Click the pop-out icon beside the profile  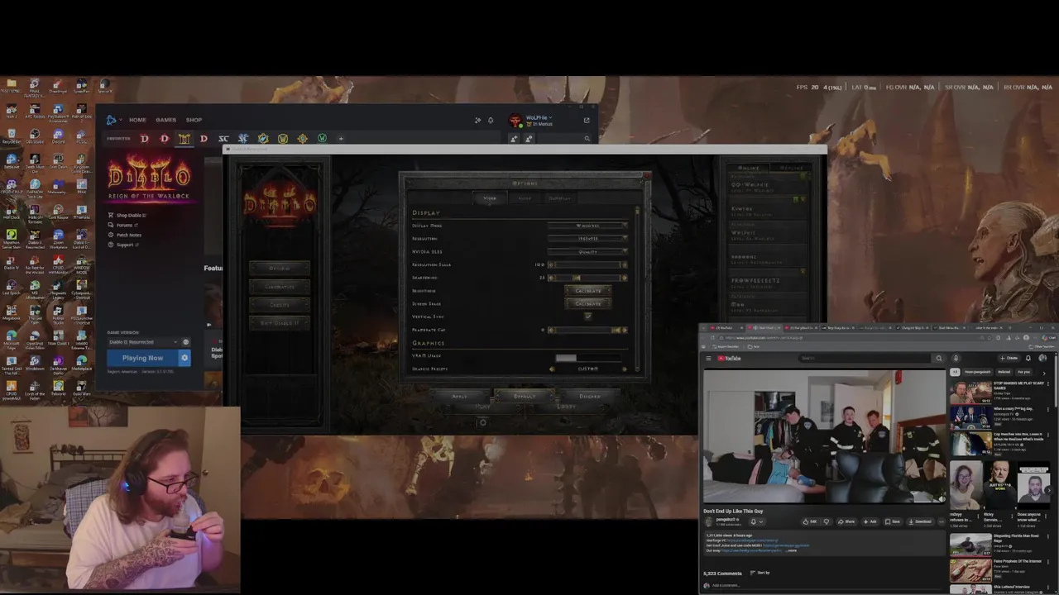587,120
